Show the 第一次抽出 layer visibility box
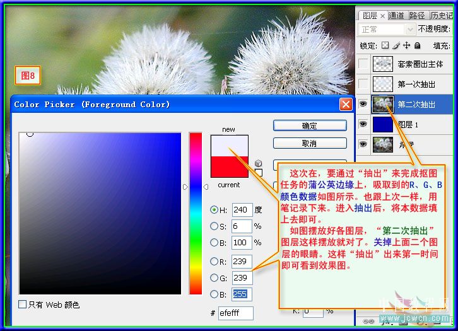This screenshot has height=331, width=458. point(363,84)
